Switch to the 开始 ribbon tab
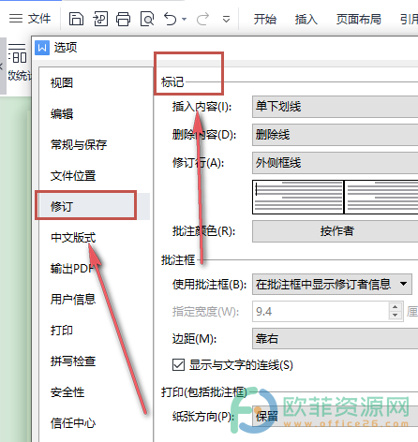418x442 pixels. point(265,20)
